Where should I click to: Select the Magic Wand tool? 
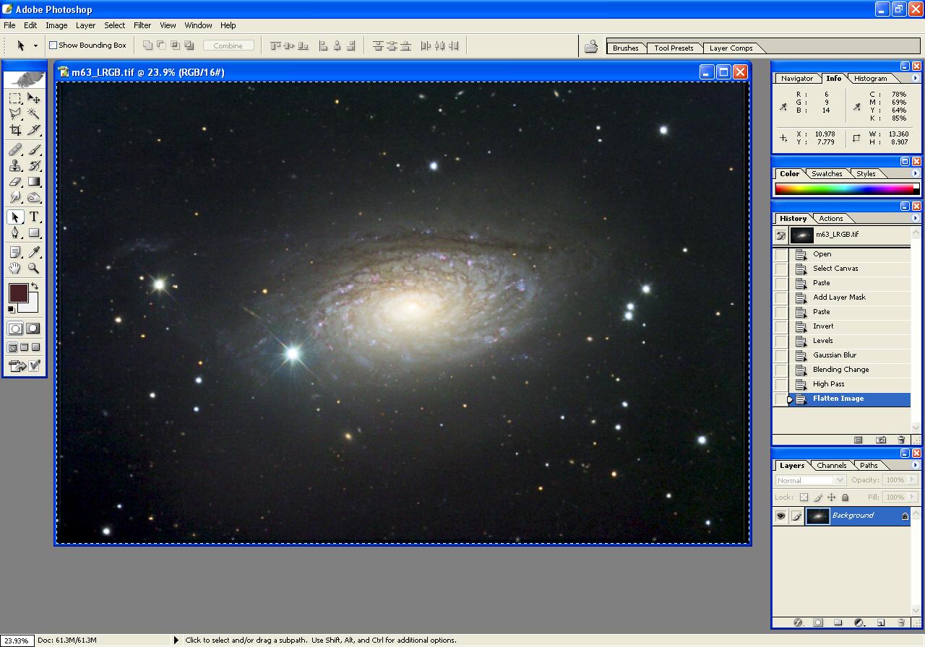34,113
